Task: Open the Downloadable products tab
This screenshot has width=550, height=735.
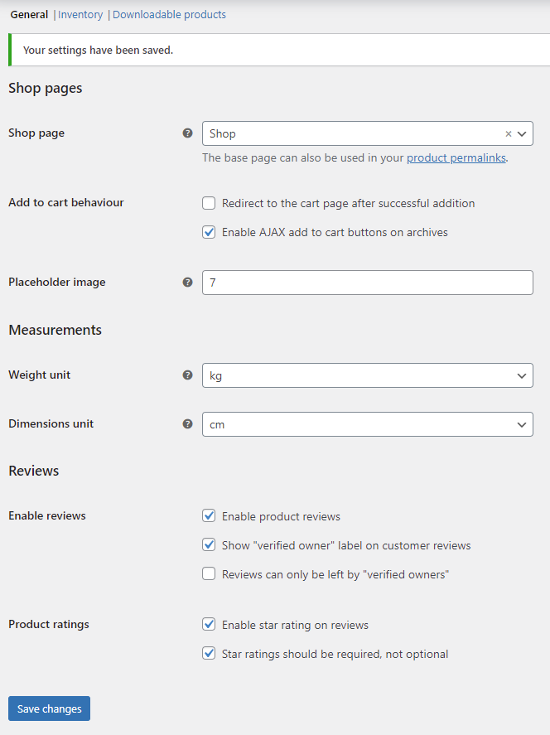Action: point(169,15)
